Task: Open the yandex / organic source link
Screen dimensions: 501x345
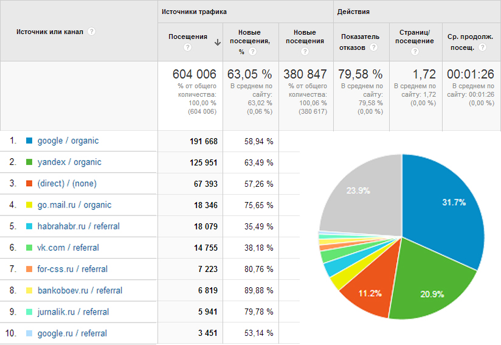Action: [69, 162]
